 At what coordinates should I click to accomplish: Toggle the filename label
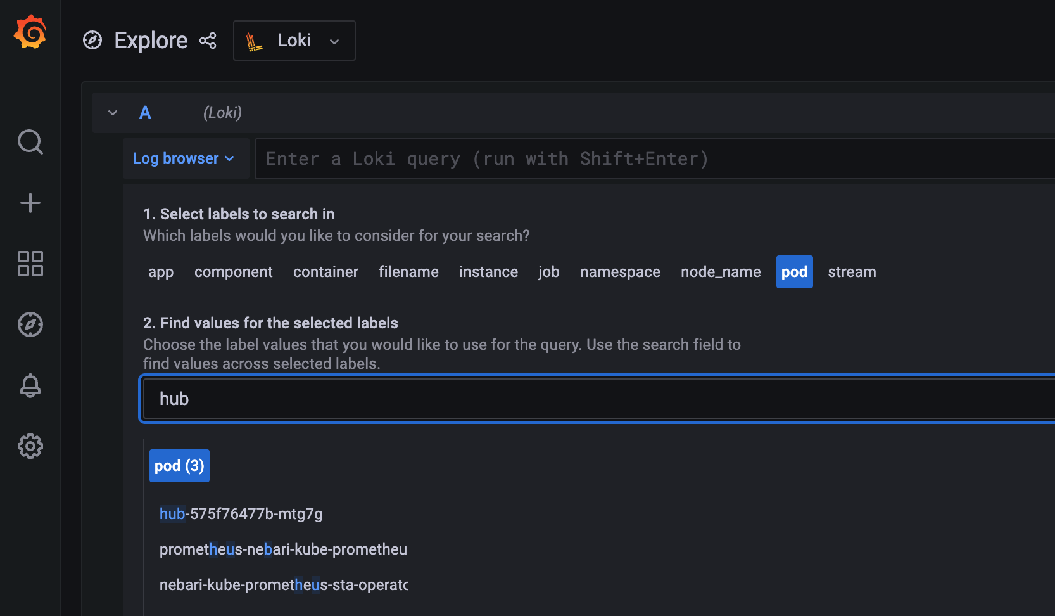click(x=408, y=272)
